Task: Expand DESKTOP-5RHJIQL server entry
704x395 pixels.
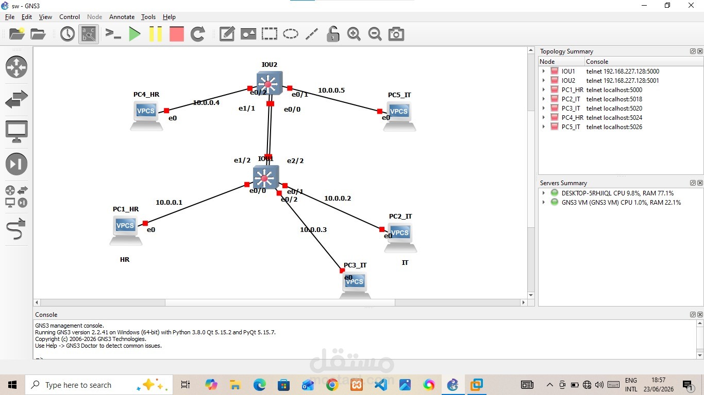Action: coord(544,193)
